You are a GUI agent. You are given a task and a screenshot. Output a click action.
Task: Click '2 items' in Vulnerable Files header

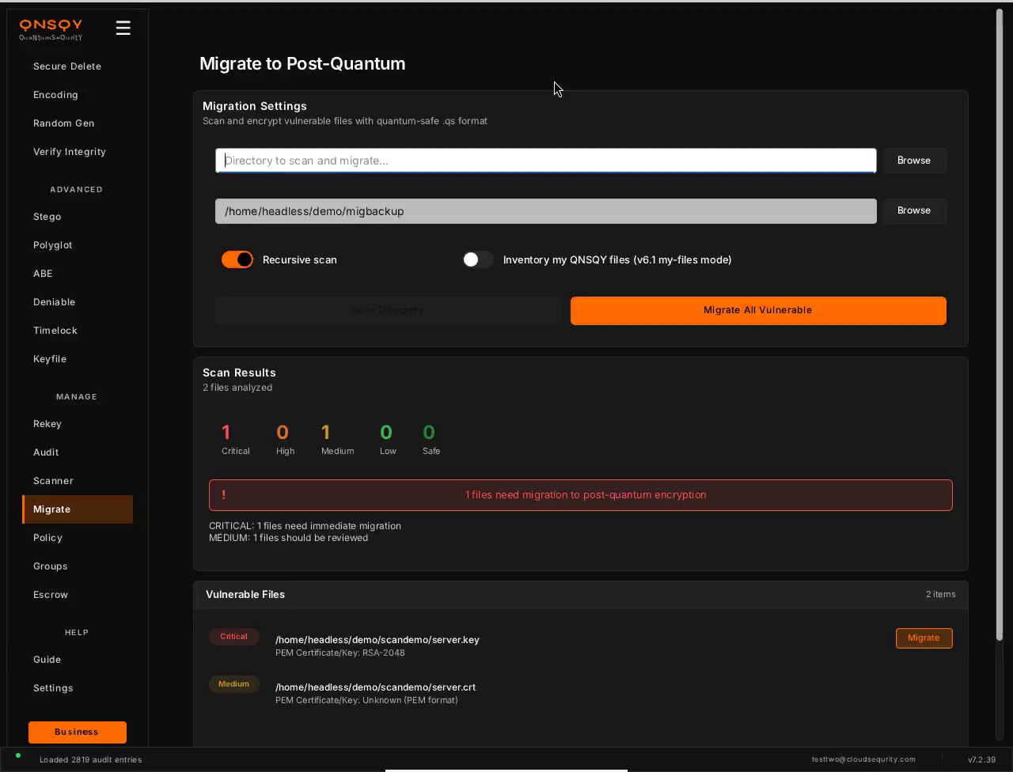(940, 594)
